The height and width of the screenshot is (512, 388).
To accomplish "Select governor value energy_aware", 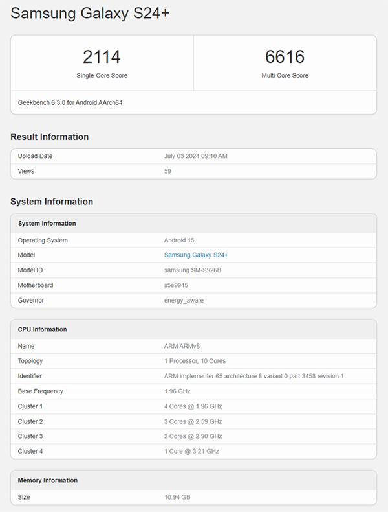I will 184,301.
